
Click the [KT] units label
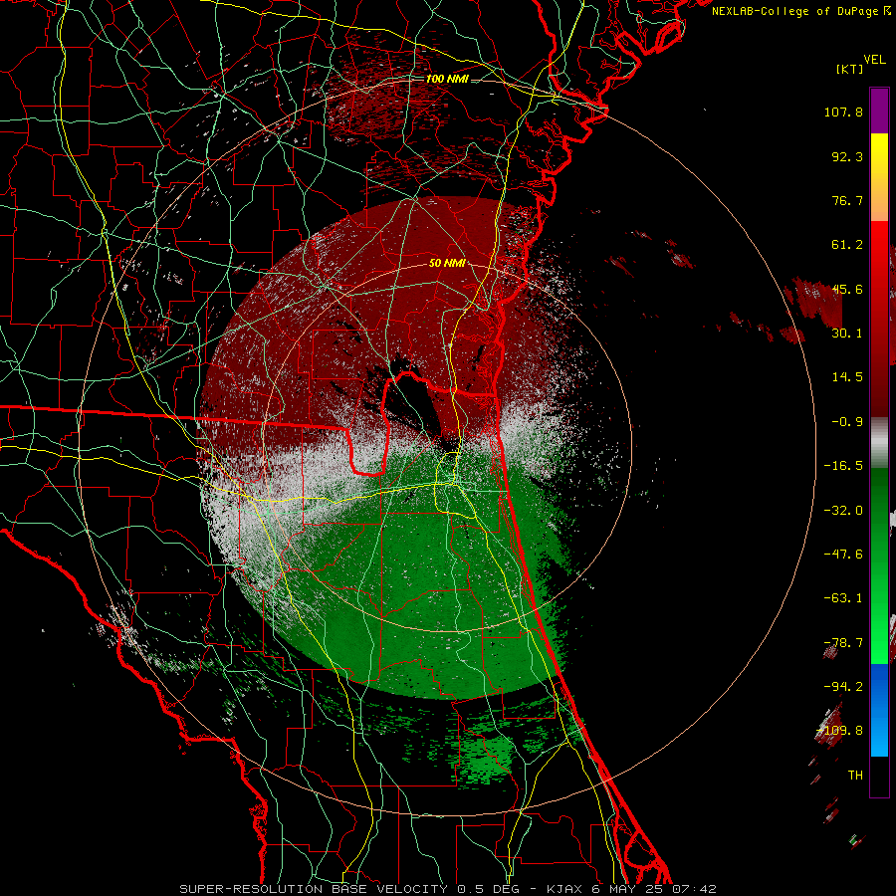850,69
